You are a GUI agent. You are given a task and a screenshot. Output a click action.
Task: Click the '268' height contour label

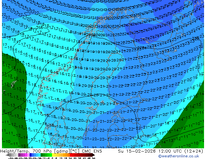[39, 27]
